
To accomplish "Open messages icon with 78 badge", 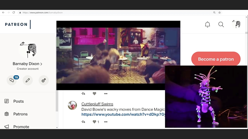I will click(x=12, y=80).
